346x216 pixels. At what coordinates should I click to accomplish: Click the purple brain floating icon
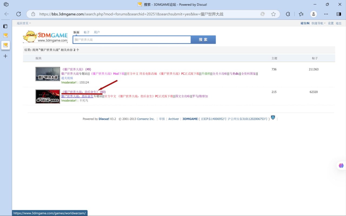(341, 166)
